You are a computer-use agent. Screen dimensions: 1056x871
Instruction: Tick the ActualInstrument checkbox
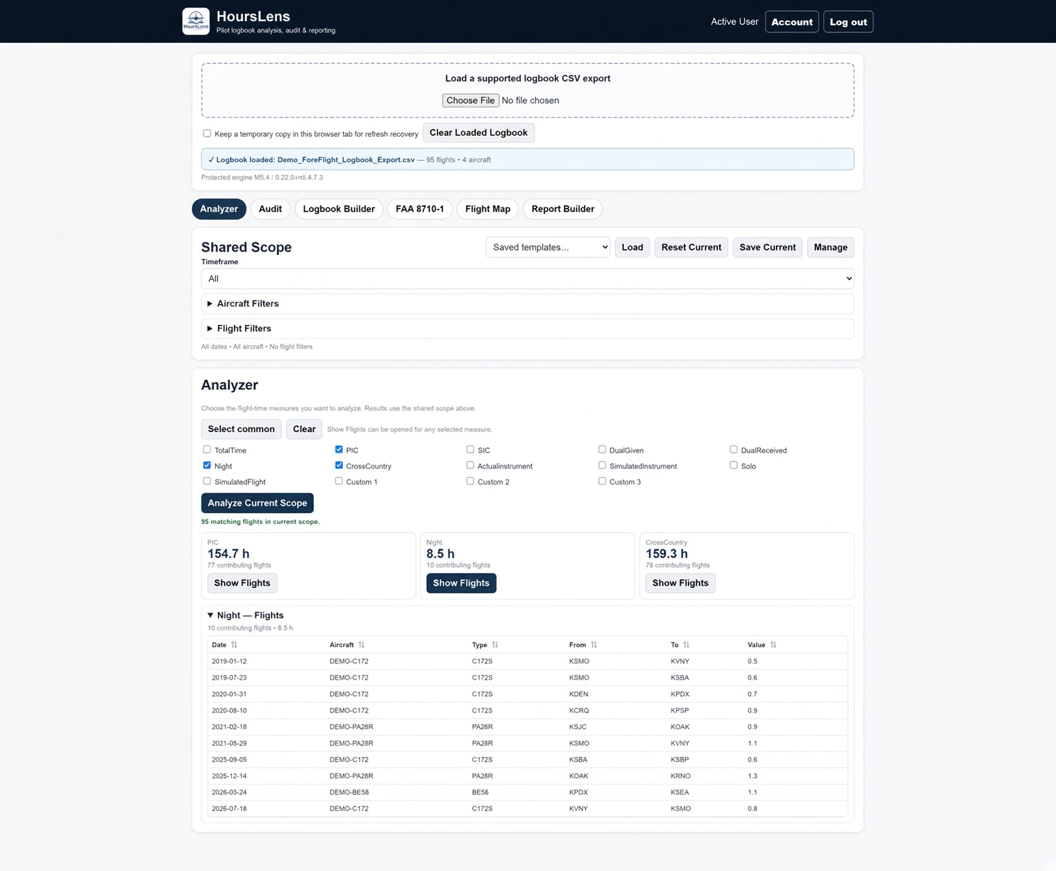(470, 465)
